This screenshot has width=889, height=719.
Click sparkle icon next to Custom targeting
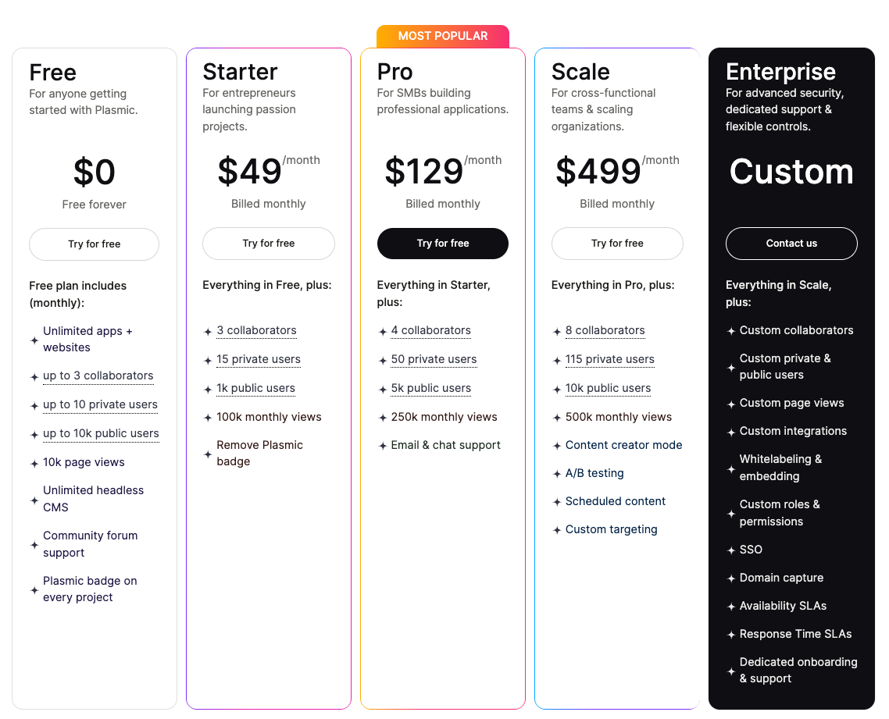click(557, 530)
